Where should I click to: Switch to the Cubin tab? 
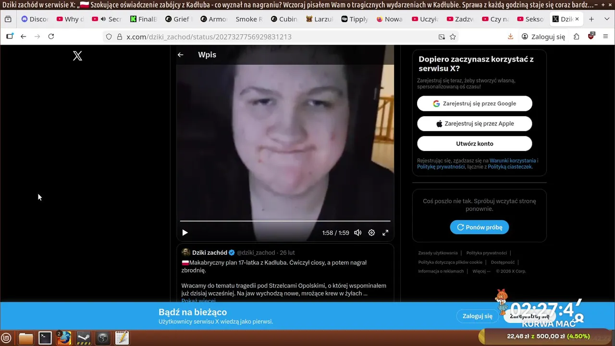284,19
